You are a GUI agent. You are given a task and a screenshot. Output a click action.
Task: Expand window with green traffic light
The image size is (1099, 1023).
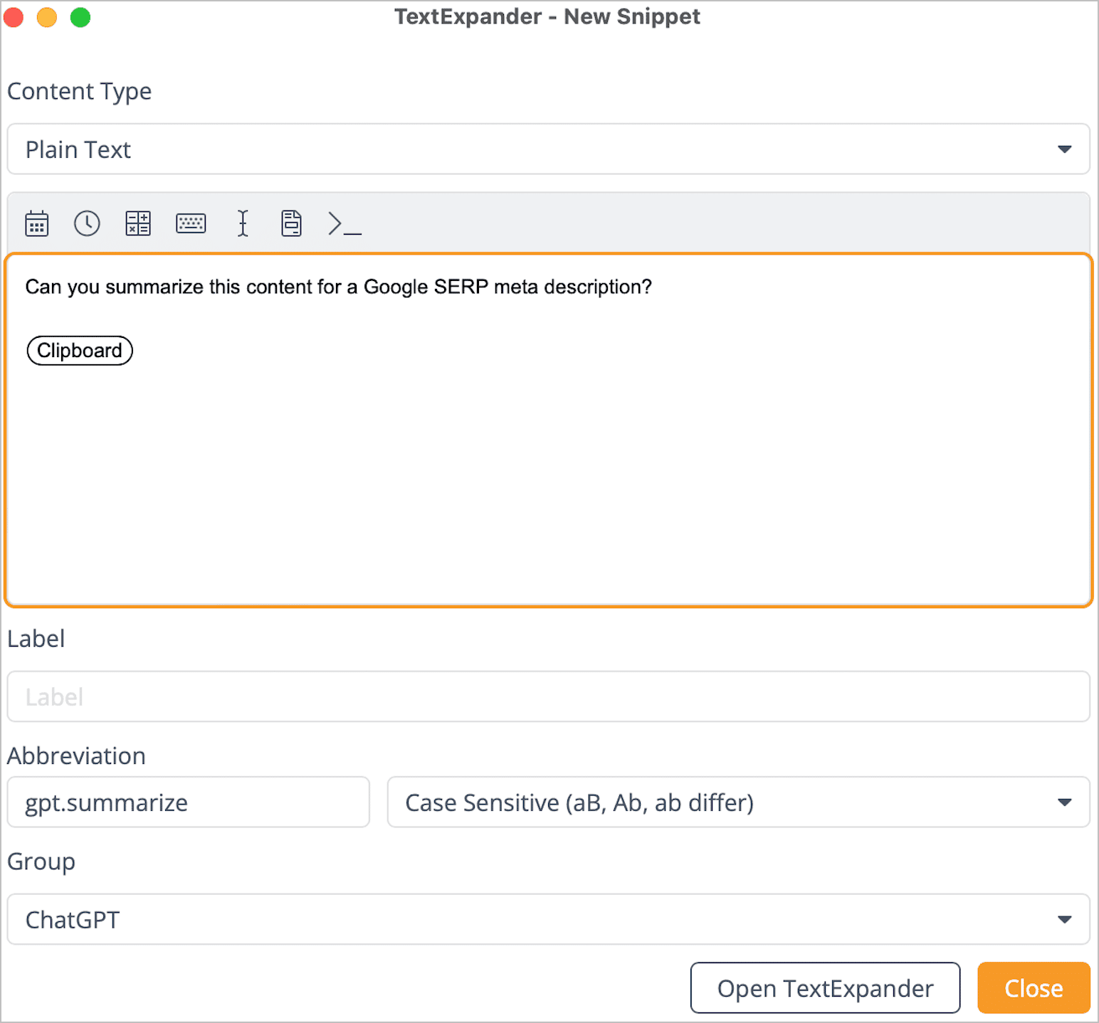point(80,16)
